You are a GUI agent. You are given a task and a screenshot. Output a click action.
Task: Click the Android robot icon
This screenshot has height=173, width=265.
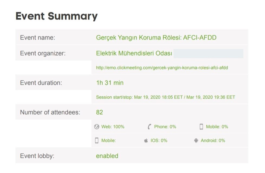[196, 141]
